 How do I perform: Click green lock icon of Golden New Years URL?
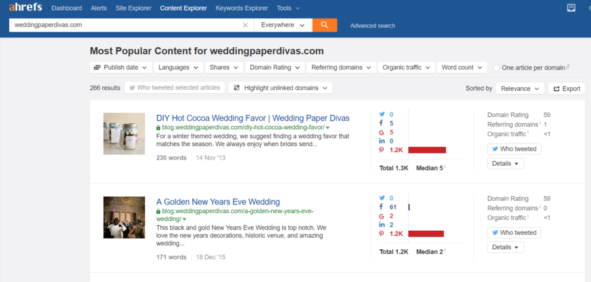pyautogui.click(x=158, y=212)
